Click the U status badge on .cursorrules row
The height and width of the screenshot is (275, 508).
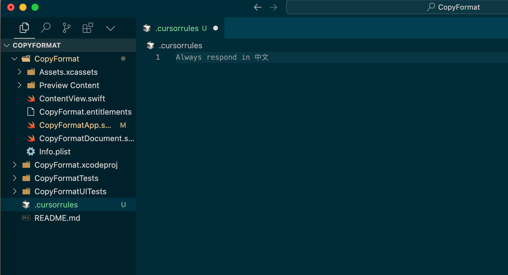coord(123,205)
